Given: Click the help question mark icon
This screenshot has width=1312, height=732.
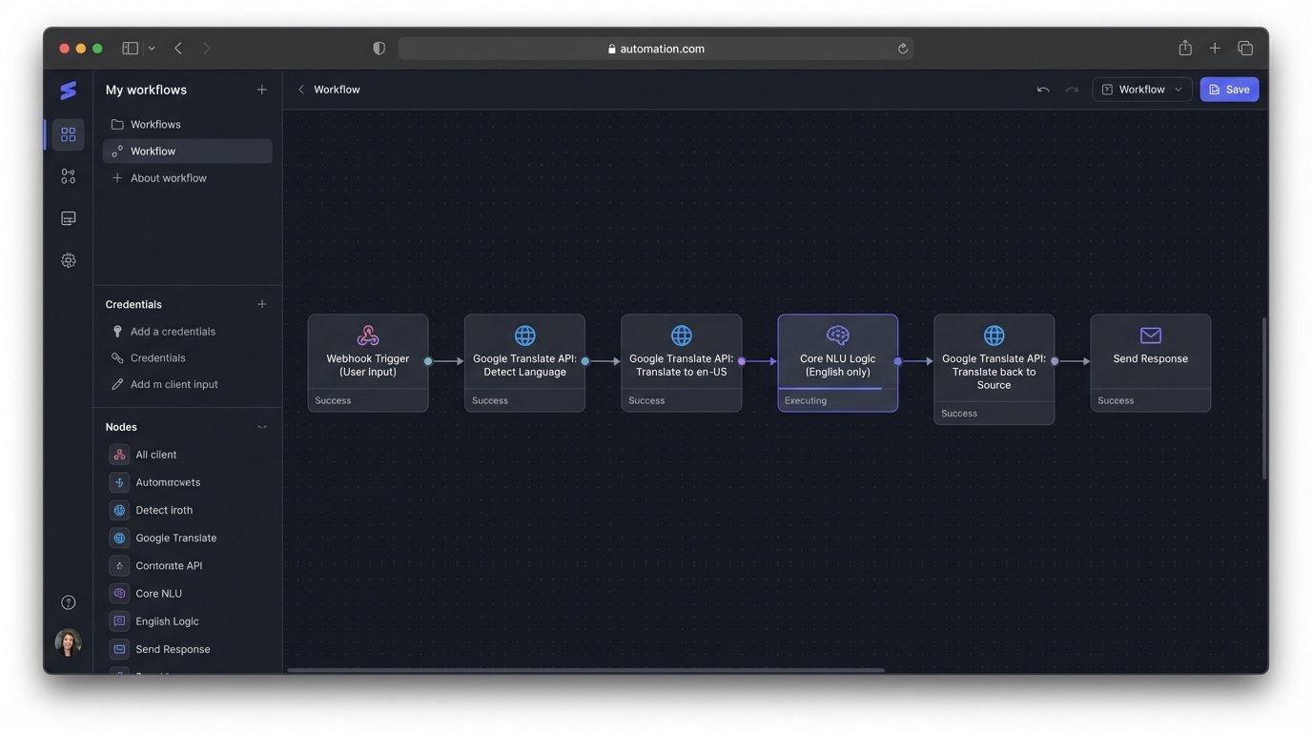Looking at the screenshot, I should coord(68,602).
